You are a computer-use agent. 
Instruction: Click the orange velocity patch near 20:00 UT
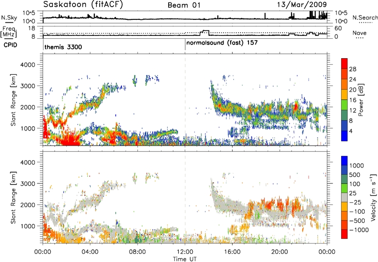(x=280, y=206)
